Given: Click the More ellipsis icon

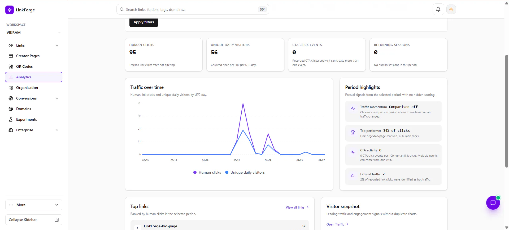Looking at the screenshot, I should coord(11,205).
